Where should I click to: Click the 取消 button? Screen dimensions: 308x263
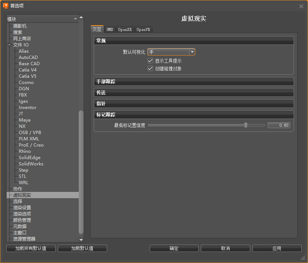click(x=226, y=248)
